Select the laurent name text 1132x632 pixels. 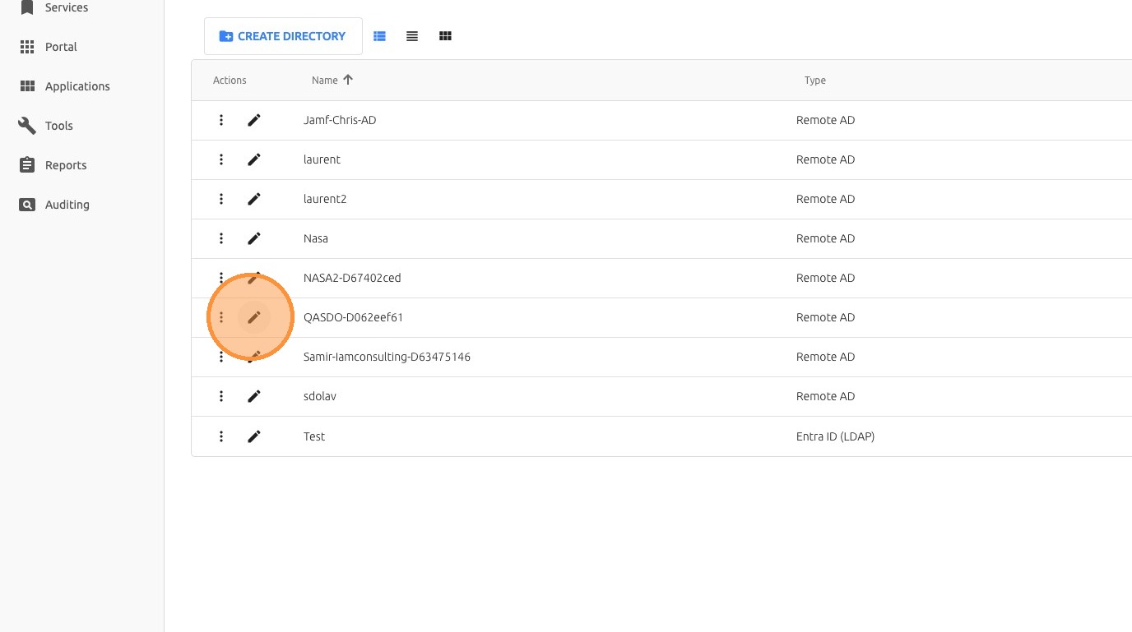322,159
